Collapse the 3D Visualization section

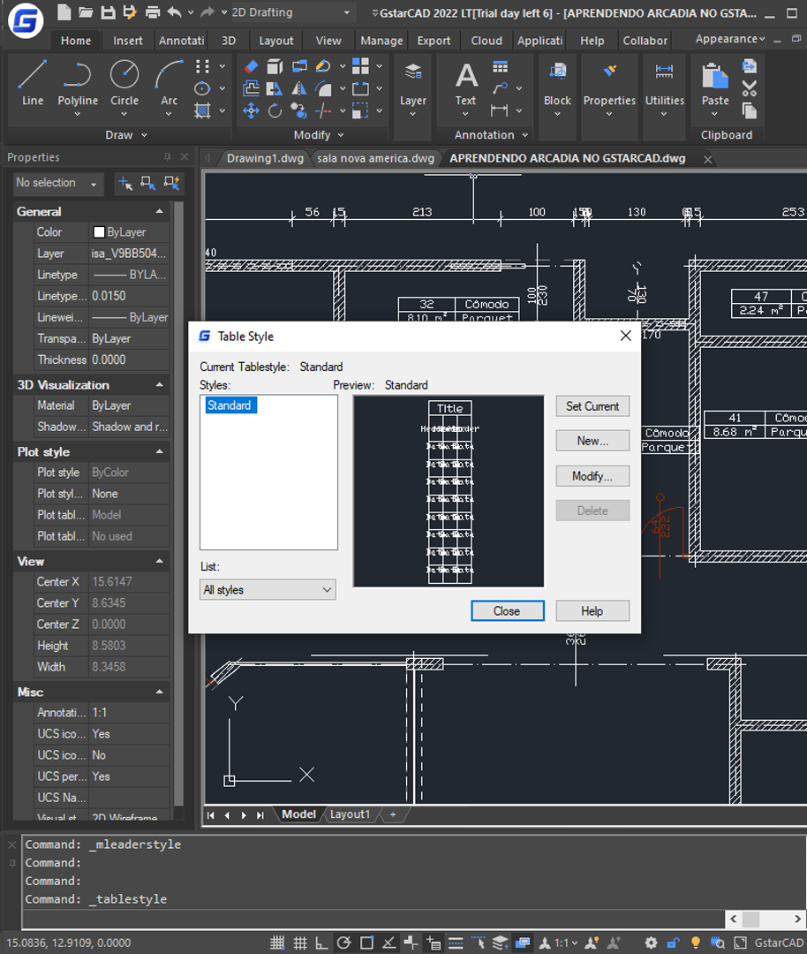coord(159,385)
